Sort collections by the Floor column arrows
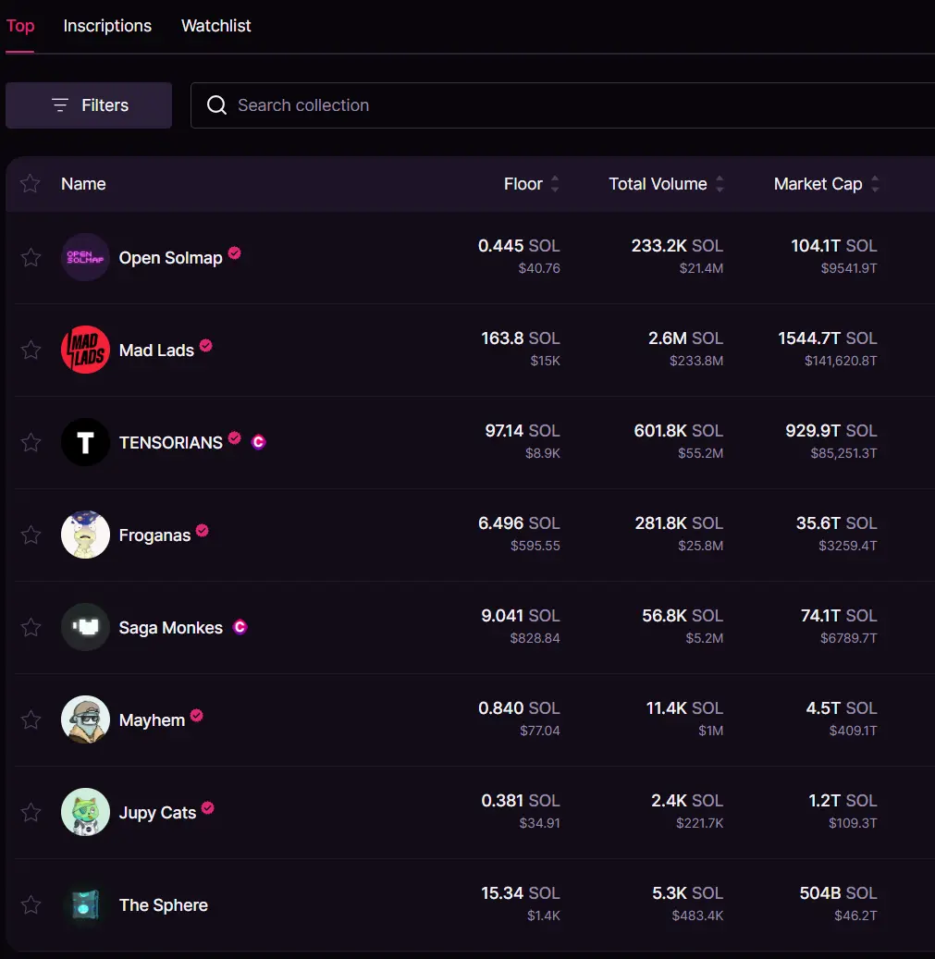The image size is (935, 959). [x=555, y=183]
